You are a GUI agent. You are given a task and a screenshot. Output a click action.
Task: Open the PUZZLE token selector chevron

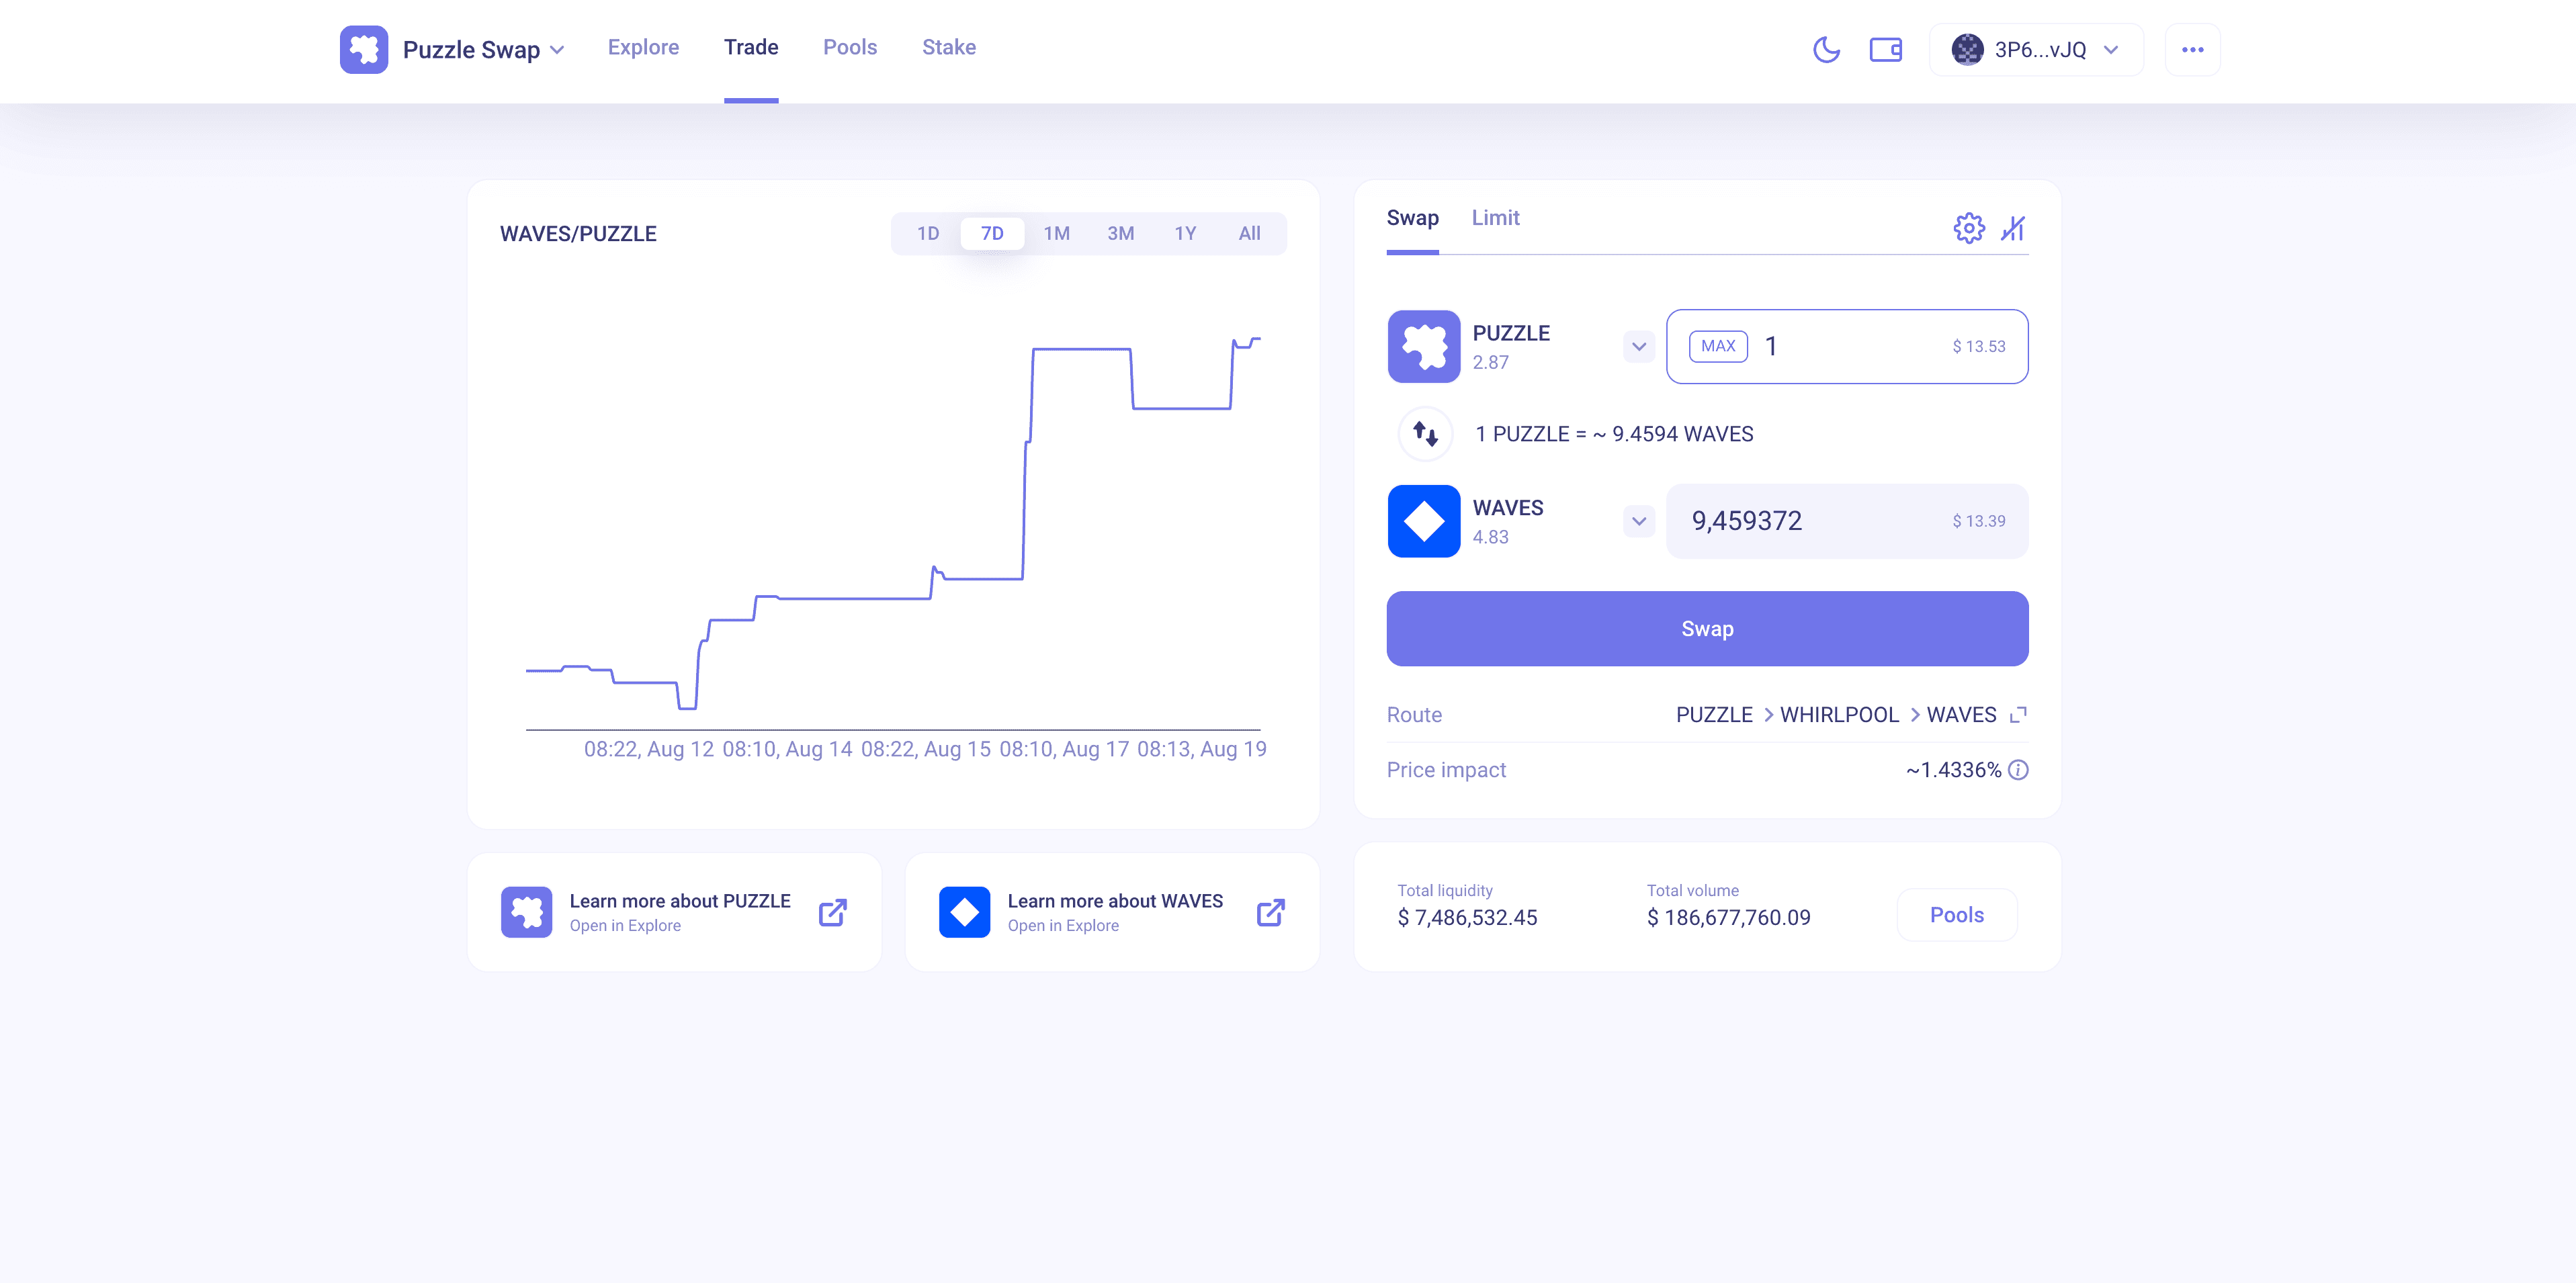pos(1638,346)
